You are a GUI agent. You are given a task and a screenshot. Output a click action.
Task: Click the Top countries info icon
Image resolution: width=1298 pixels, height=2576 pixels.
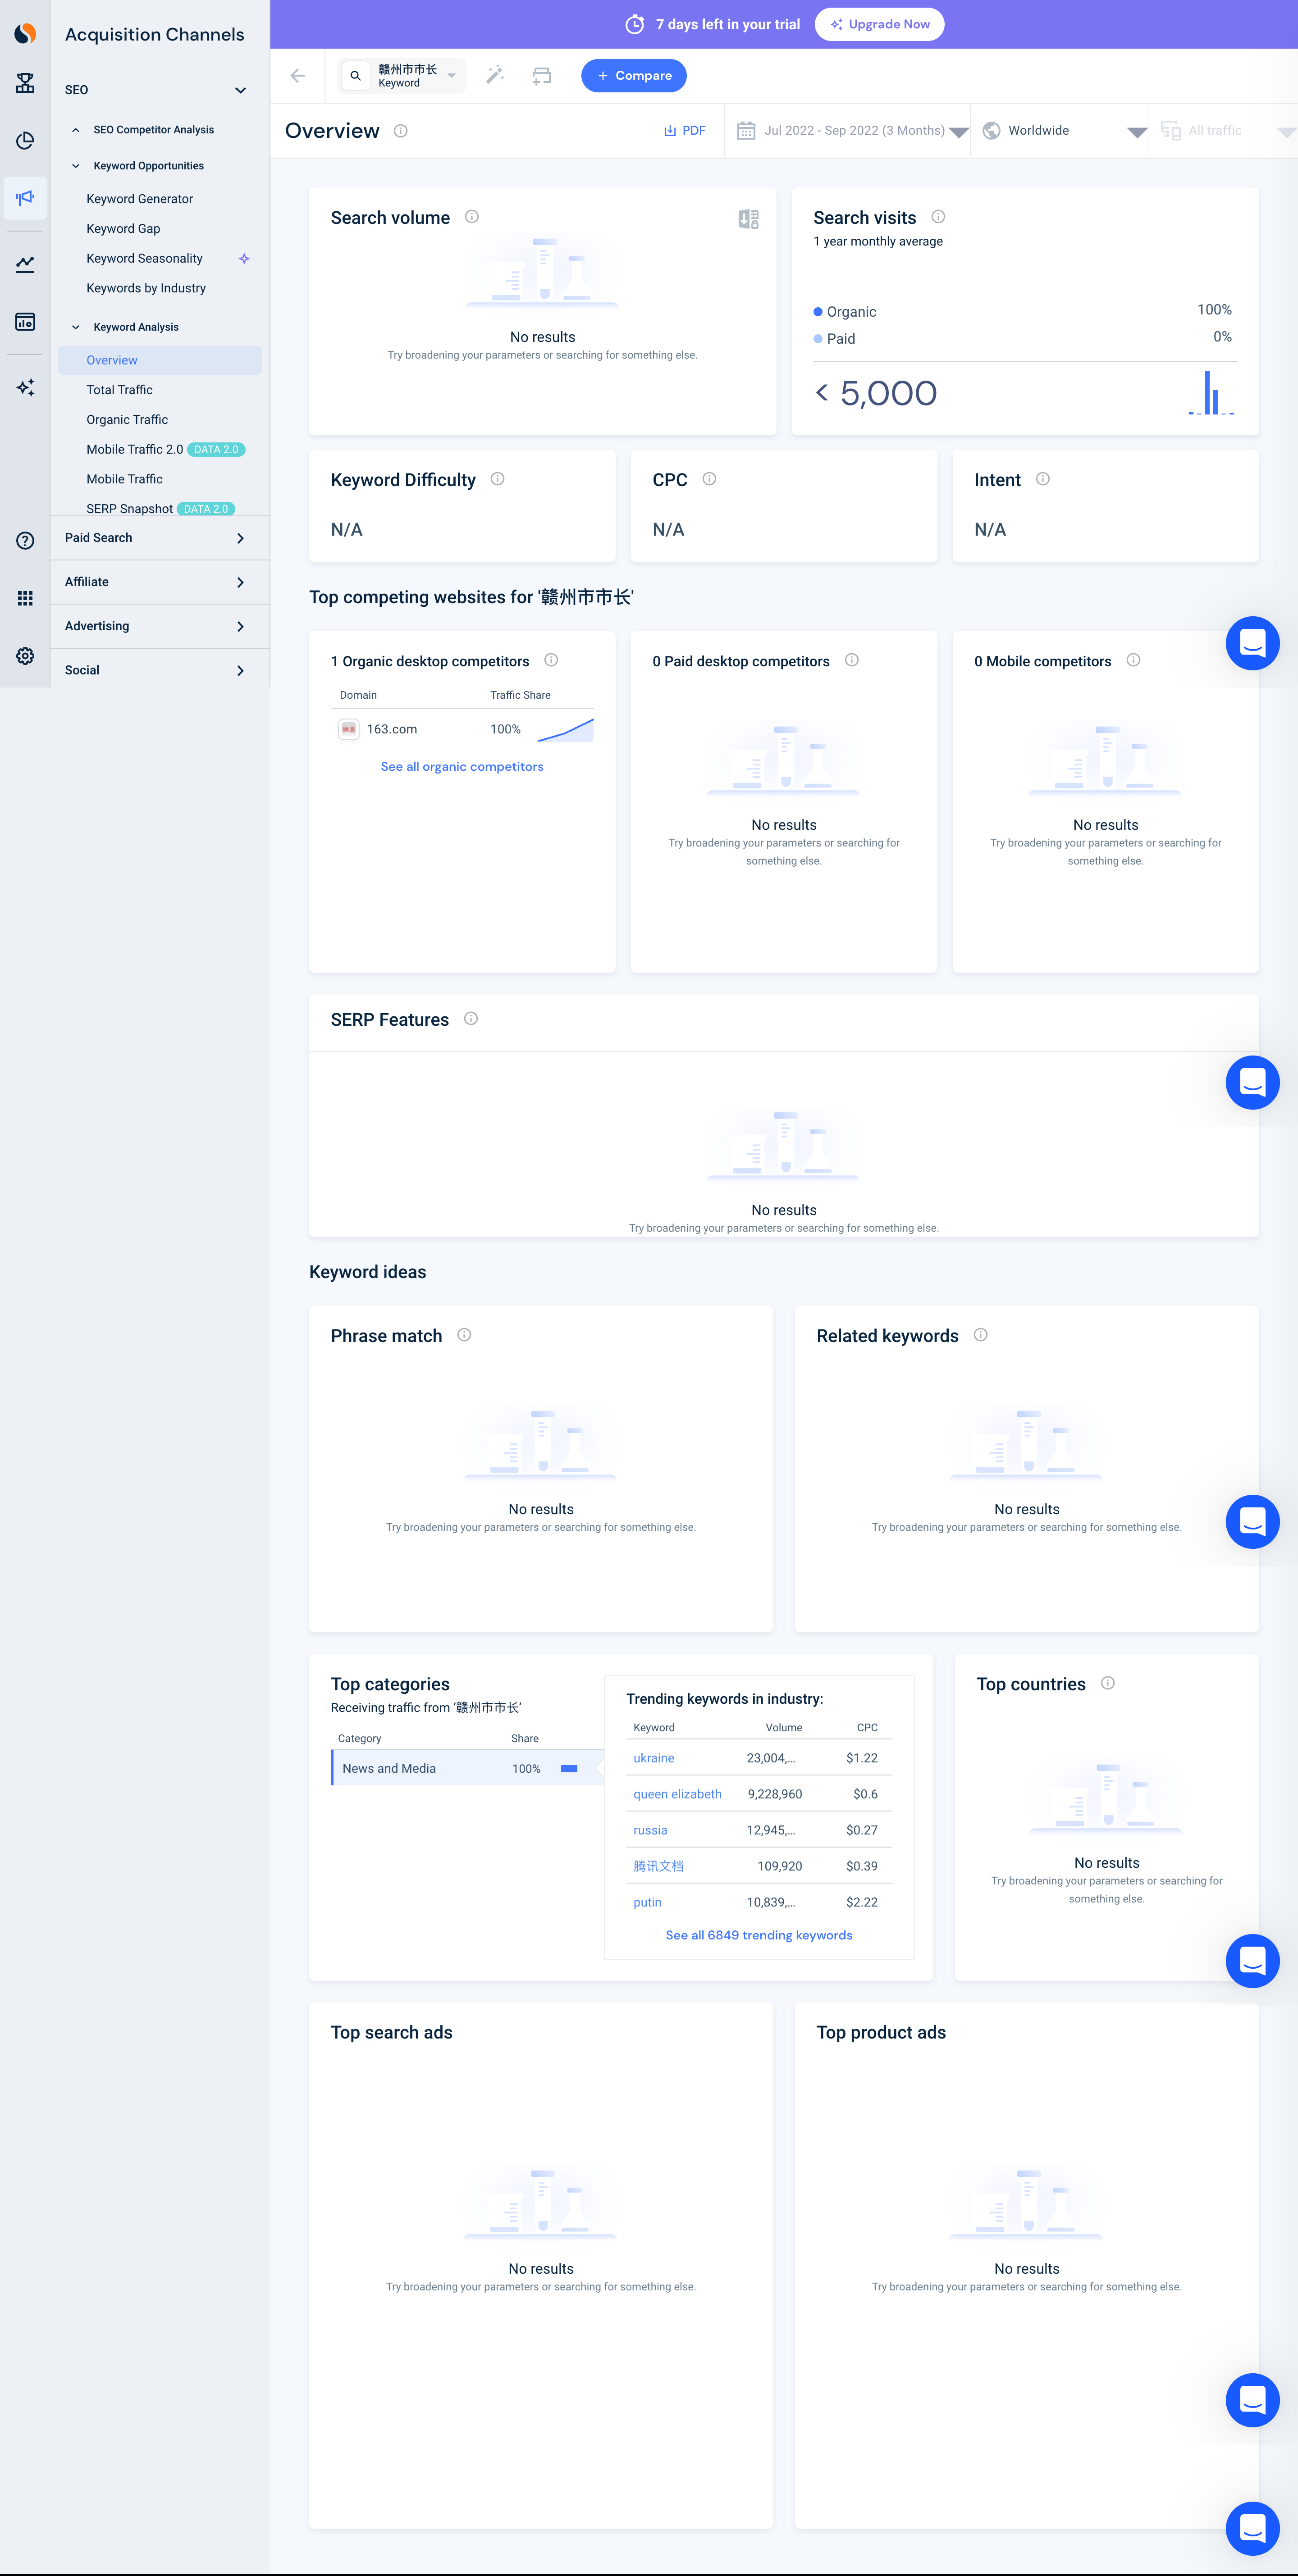click(1108, 1683)
